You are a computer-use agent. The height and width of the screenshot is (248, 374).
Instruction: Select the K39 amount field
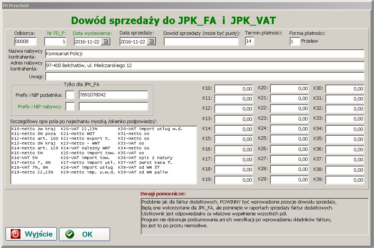tap(345, 180)
